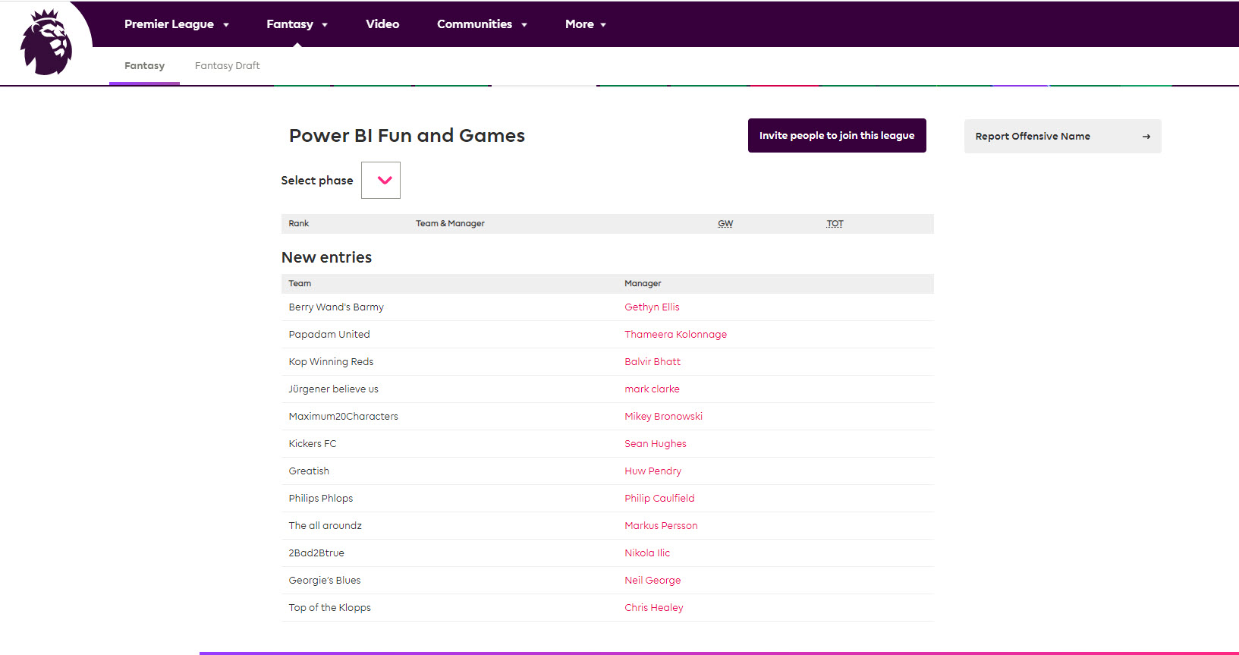Viewport: 1239px width, 655px height.
Task: Click the Power BI Fun and Games title
Action: (x=407, y=136)
